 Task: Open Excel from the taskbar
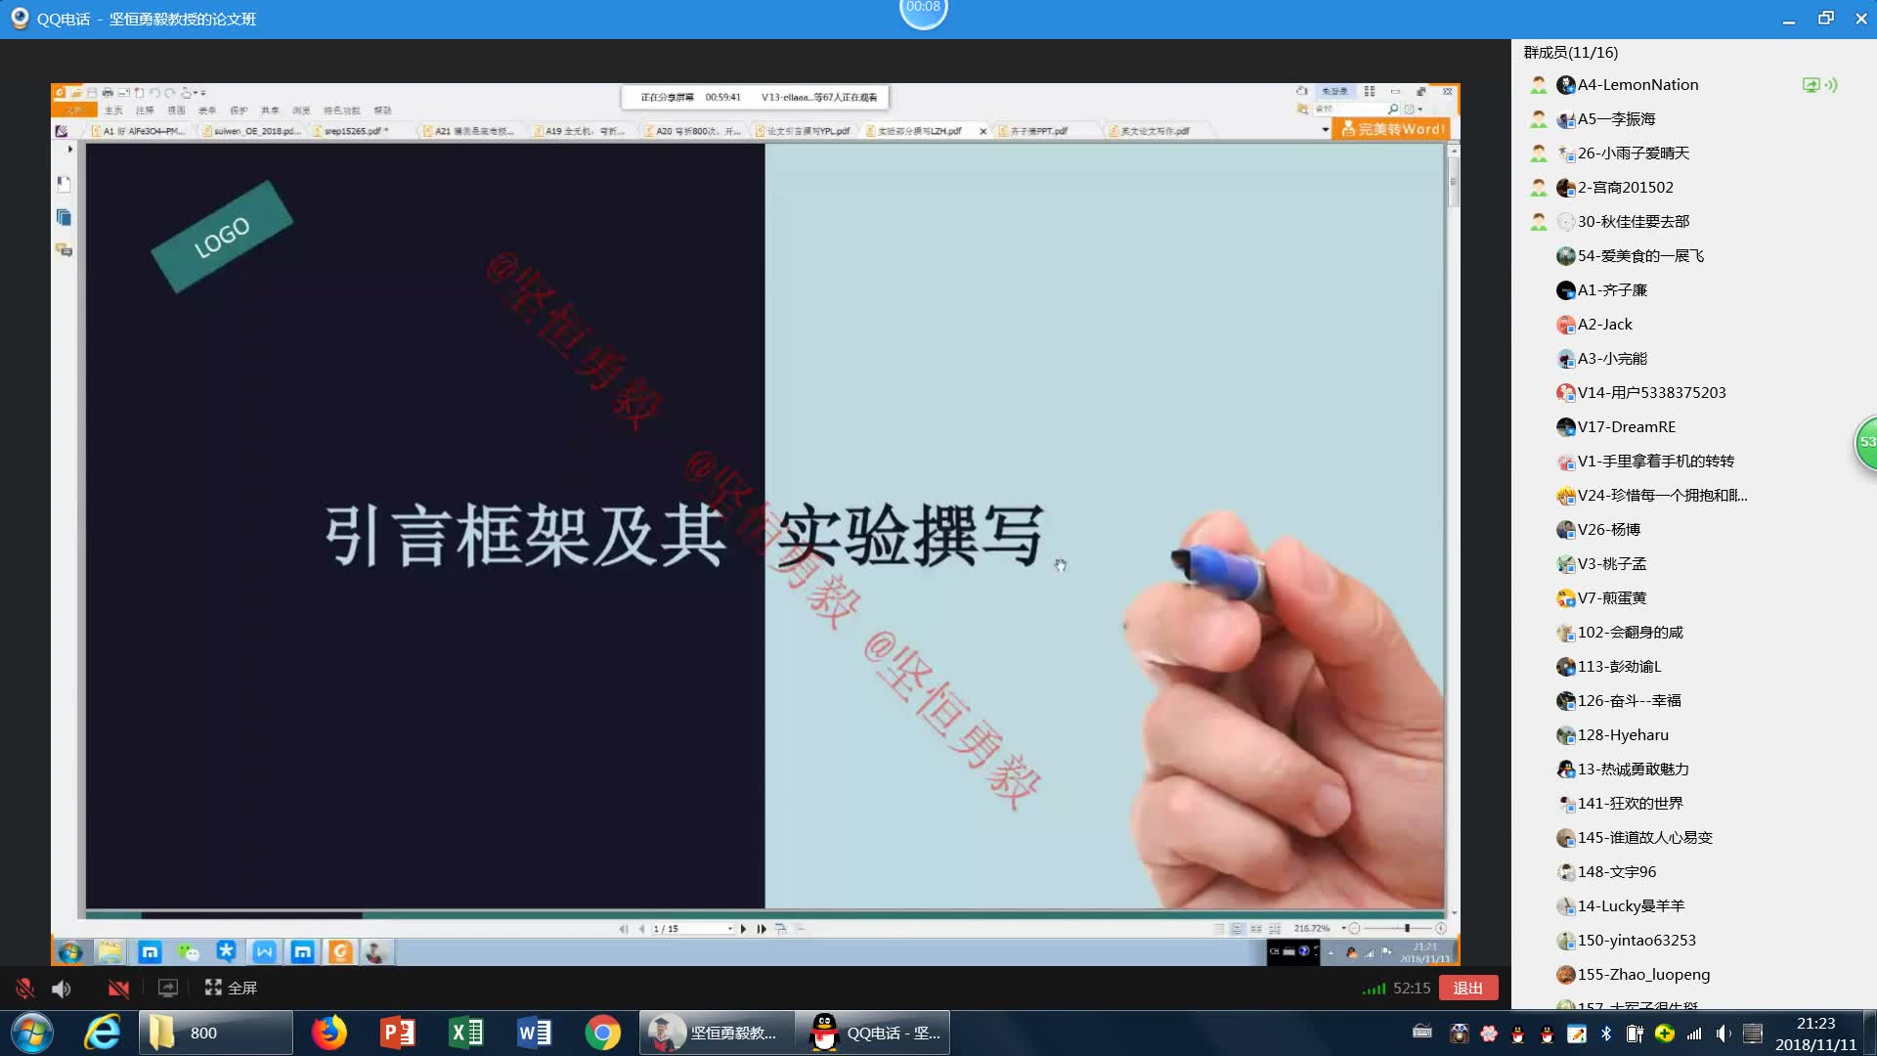point(465,1034)
